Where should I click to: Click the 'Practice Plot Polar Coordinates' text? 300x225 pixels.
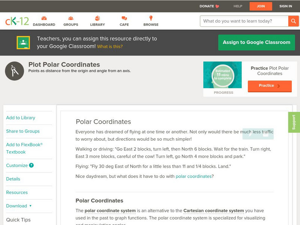coord(270,71)
